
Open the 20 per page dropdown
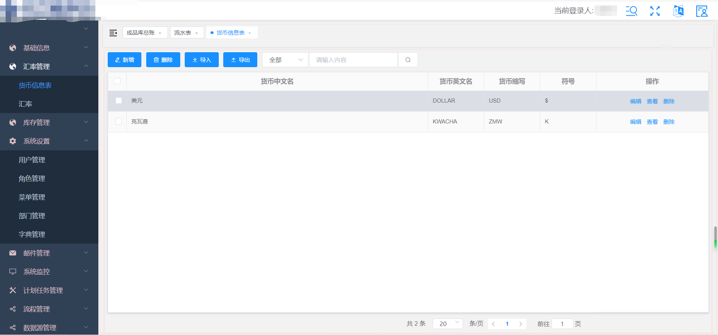click(x=448, y=324)
